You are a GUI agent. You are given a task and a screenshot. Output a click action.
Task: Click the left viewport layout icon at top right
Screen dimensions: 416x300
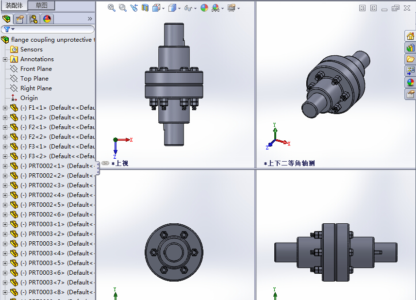[362, 8]
